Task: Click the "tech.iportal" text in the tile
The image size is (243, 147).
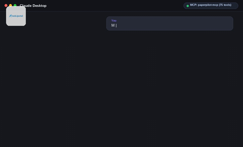Action: pyautogui.click(x=17, y=16)
